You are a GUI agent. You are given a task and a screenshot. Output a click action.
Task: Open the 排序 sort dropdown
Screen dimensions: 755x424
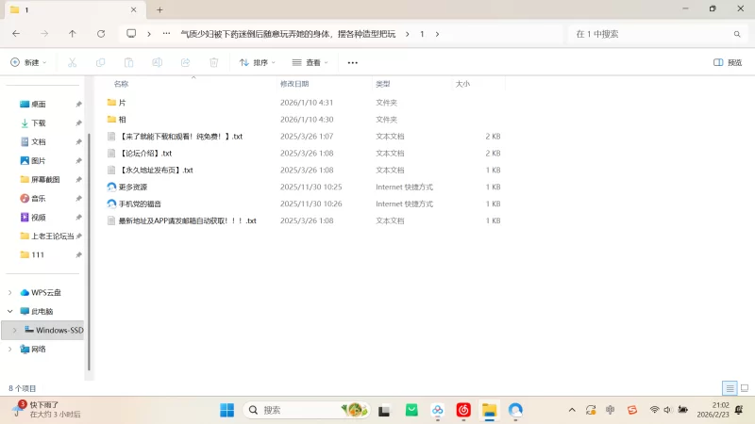pos(257,62)
